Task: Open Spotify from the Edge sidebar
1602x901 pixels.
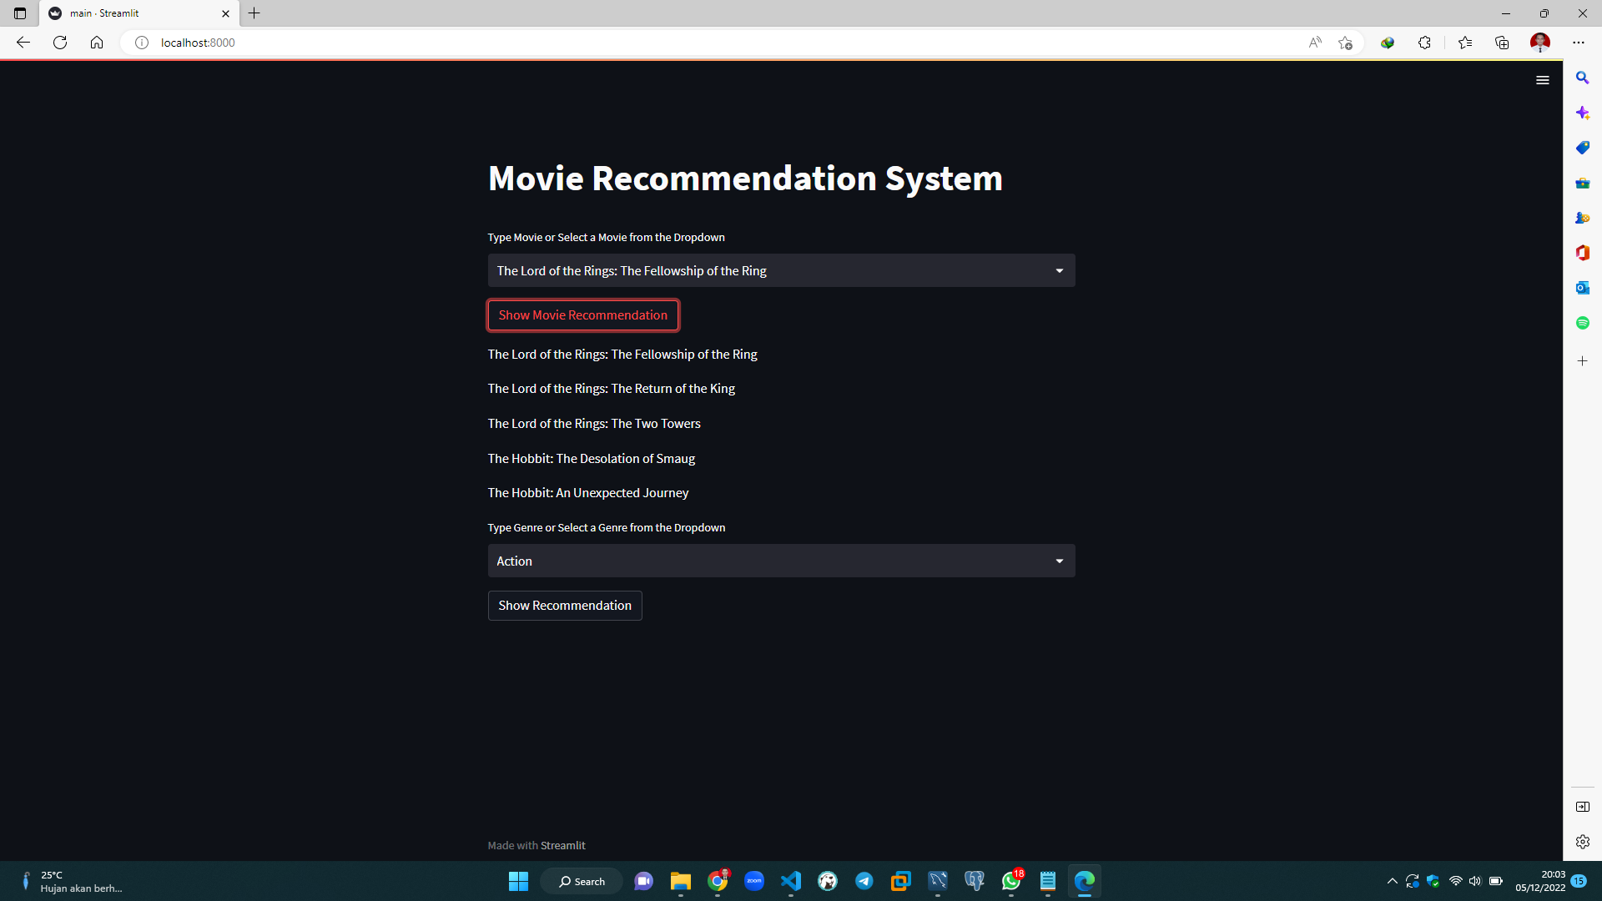Action: 1582,323
